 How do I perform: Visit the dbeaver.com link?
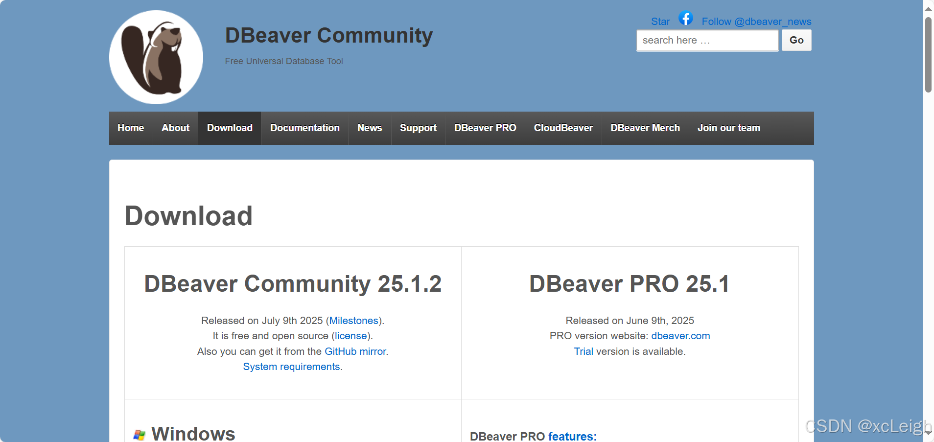(x=680, y=336)
